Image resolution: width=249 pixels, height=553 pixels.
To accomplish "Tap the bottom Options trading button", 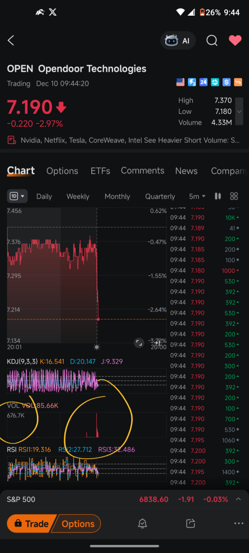I will click(78, 524).
